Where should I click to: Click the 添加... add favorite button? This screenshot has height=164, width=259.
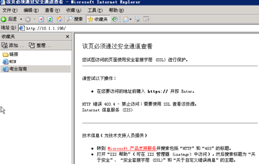(12, 45)
